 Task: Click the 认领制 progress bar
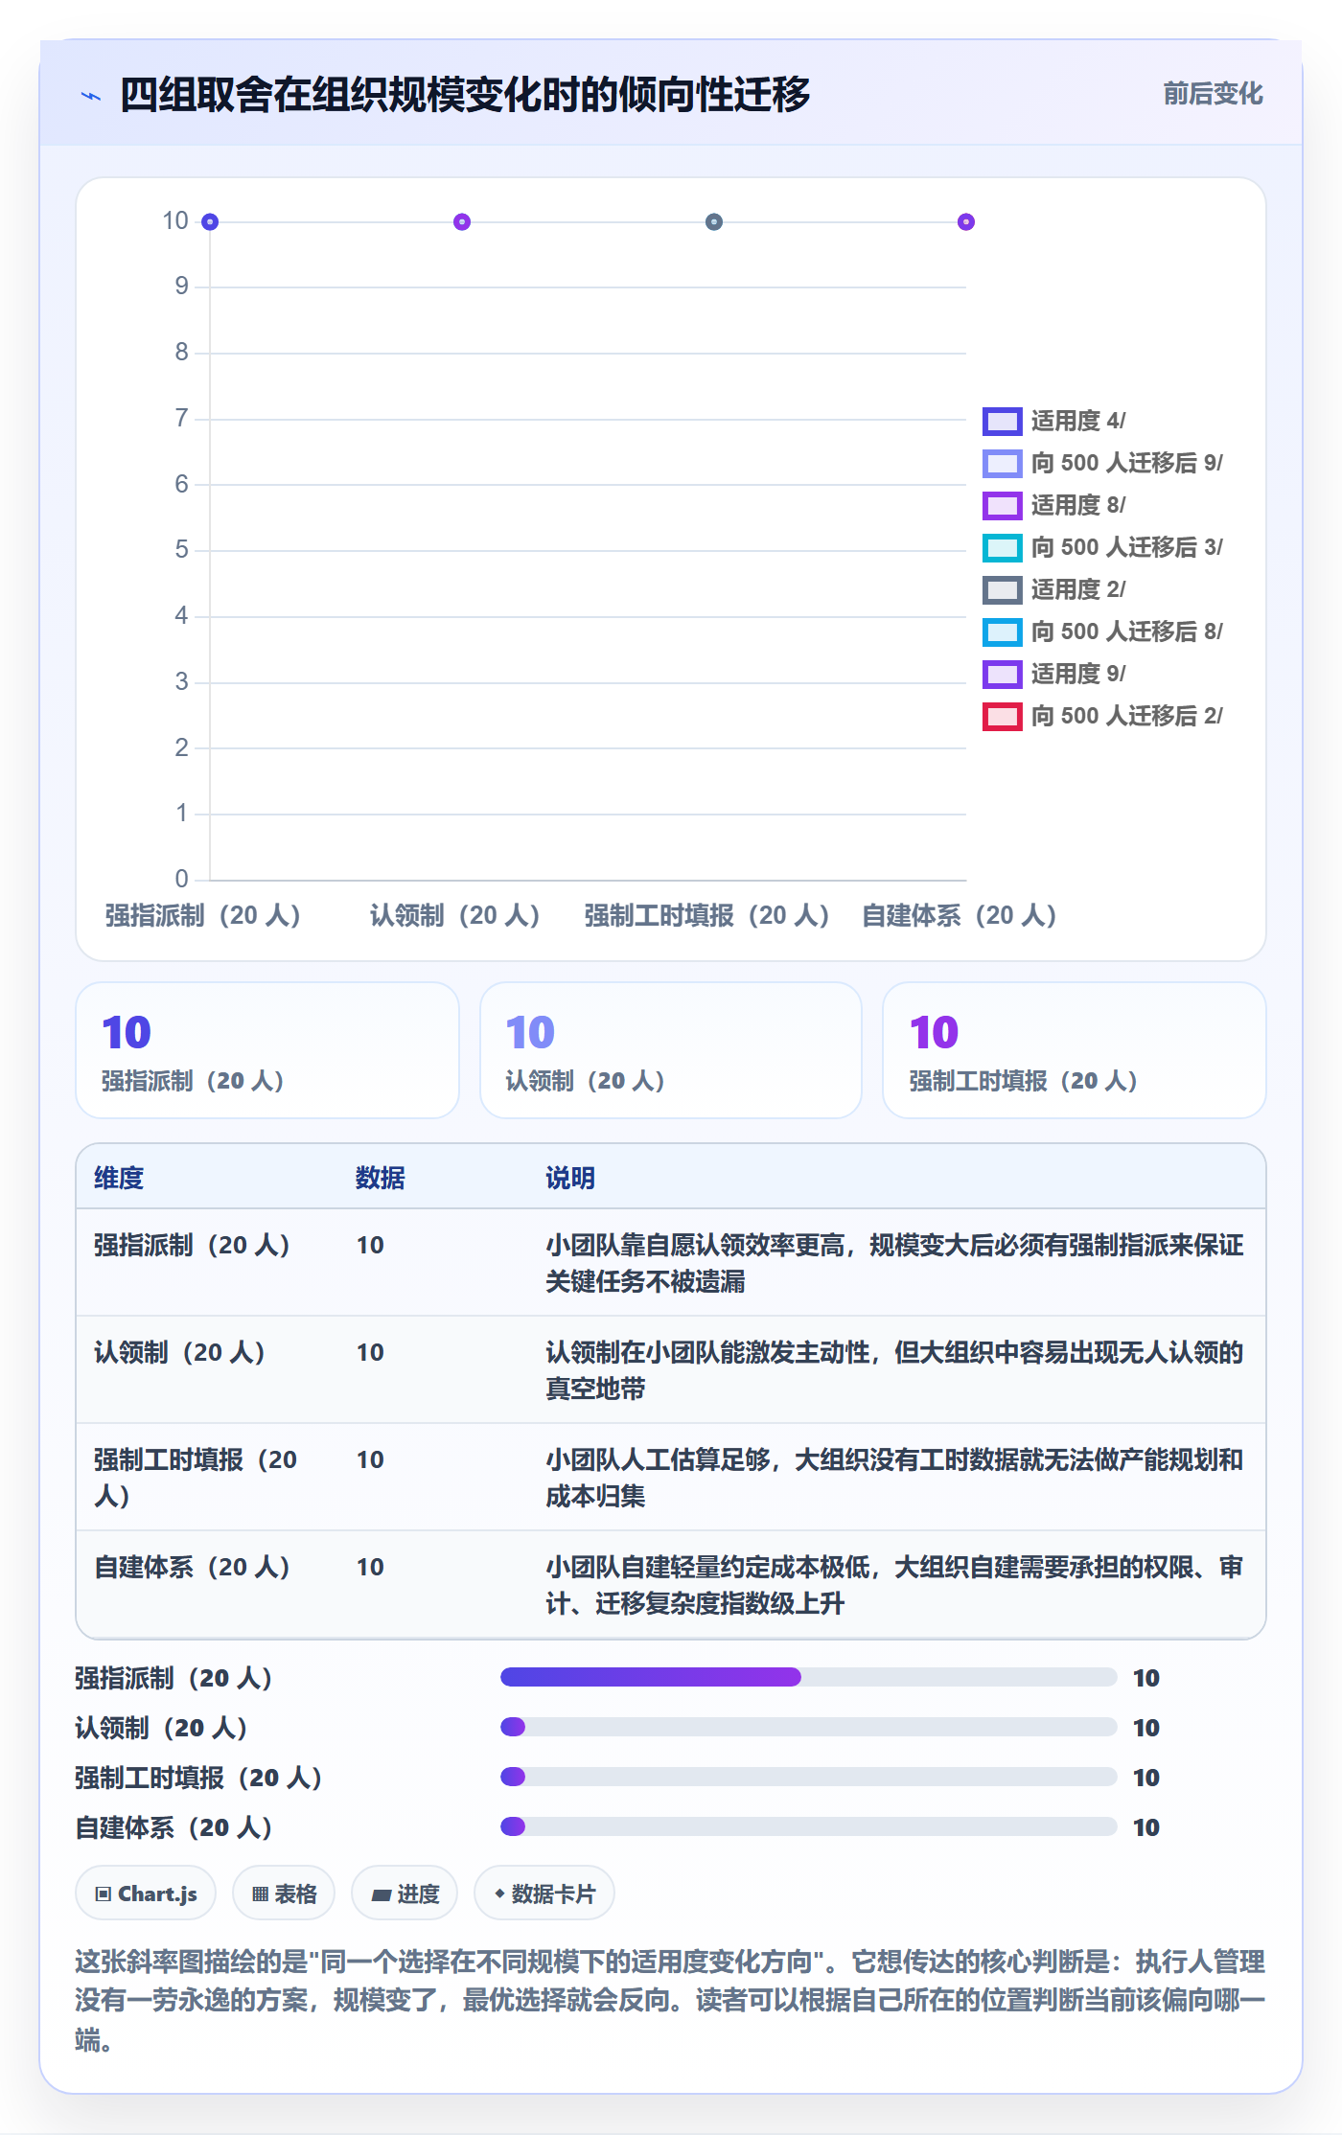809,1727
